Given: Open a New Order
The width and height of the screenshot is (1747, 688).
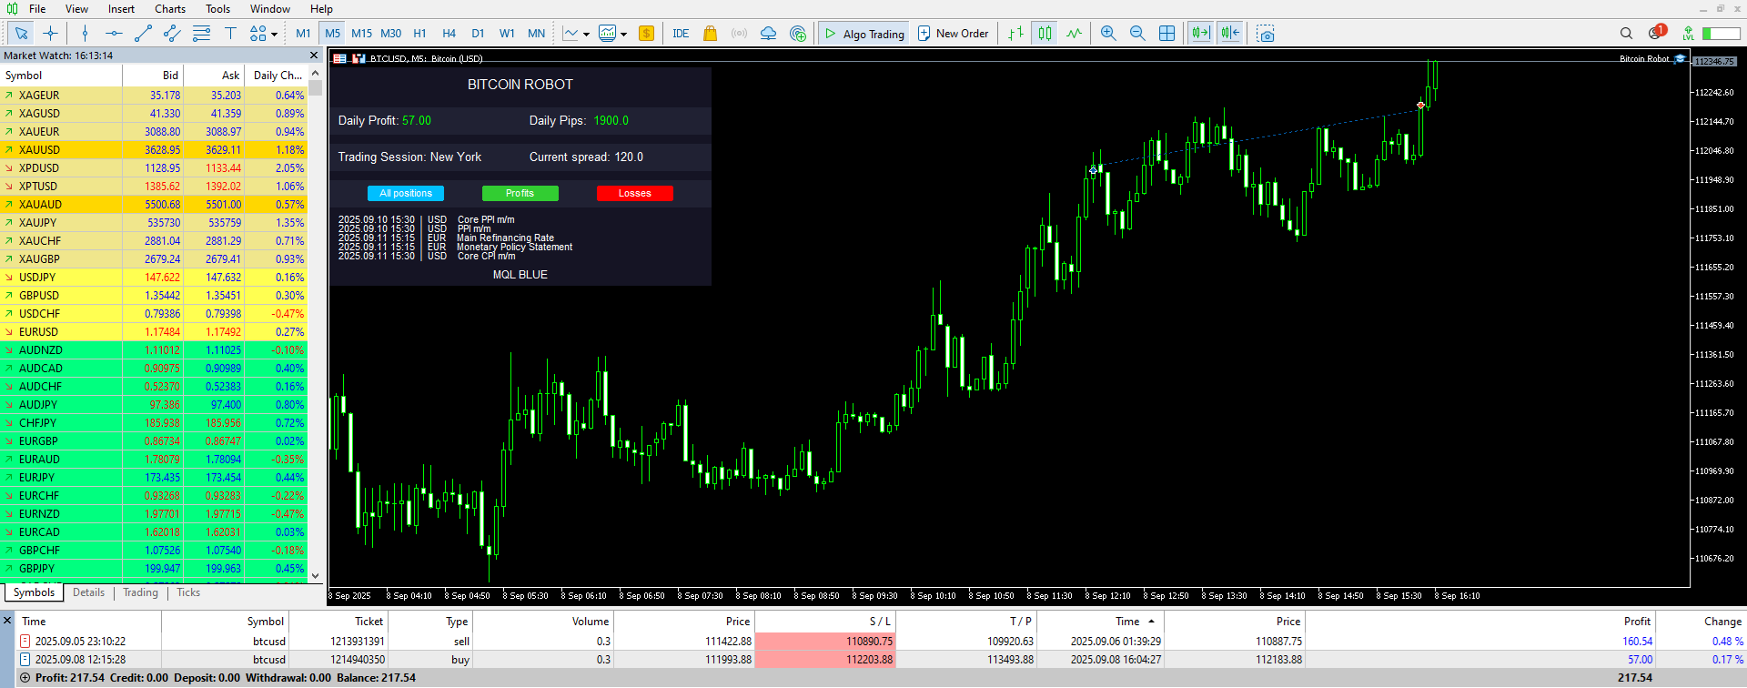Looking at the screenshot, I should click(x=953, y=34).
